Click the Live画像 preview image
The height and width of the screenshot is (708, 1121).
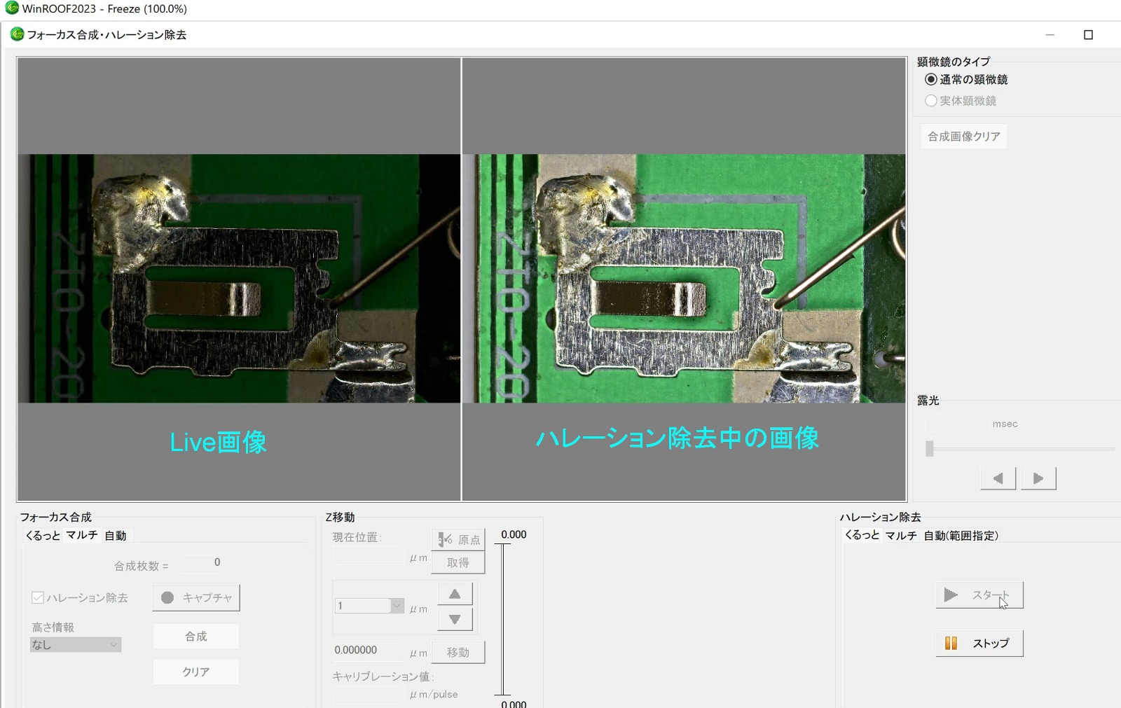239,279
